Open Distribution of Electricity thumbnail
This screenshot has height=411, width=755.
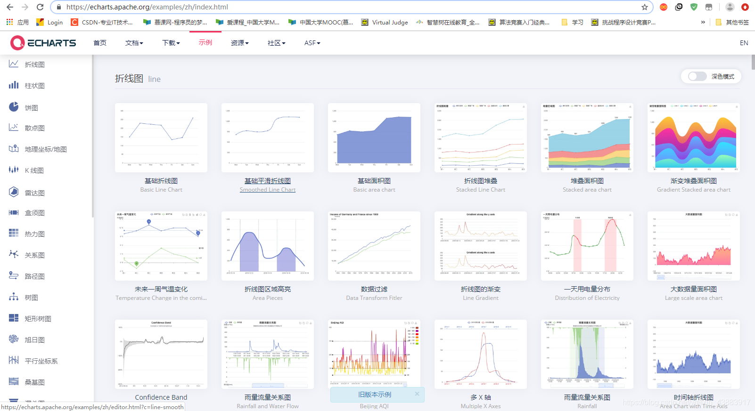[587, 246]
